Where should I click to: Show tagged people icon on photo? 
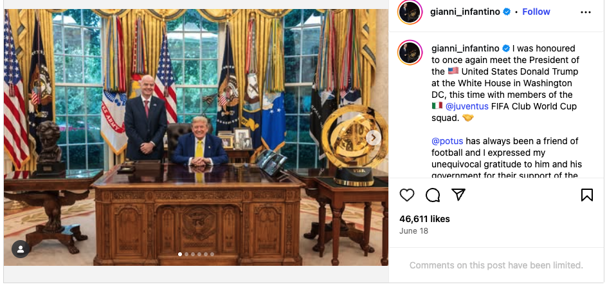[x=21, y=249]
